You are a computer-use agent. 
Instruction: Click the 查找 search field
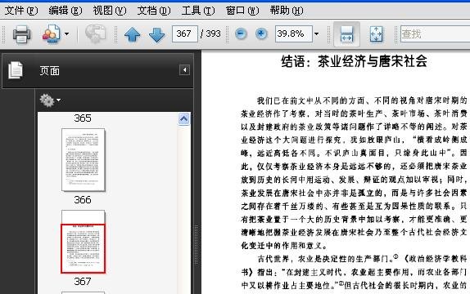(436, 33)
